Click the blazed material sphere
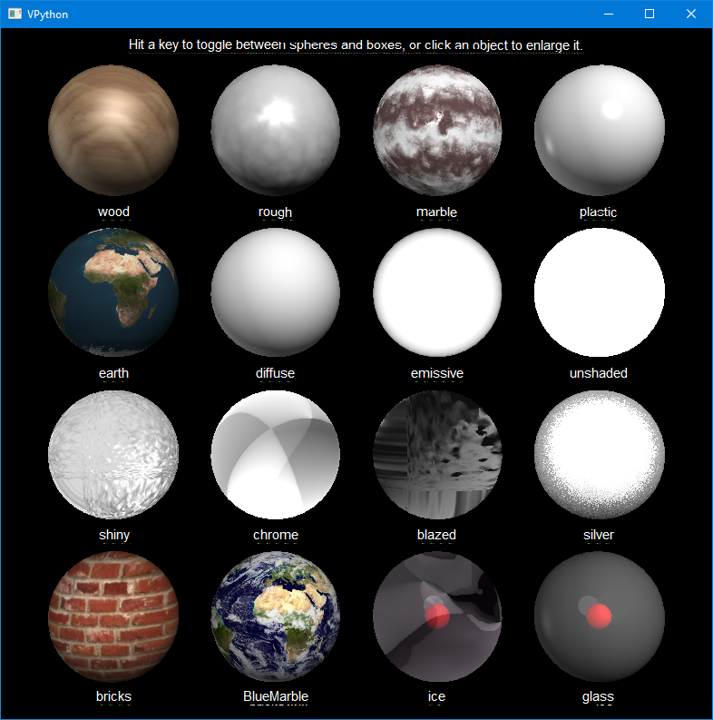 tap(437, 455)
